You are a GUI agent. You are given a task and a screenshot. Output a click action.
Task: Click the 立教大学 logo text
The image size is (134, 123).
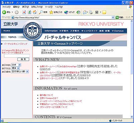[x=10, y=24]
